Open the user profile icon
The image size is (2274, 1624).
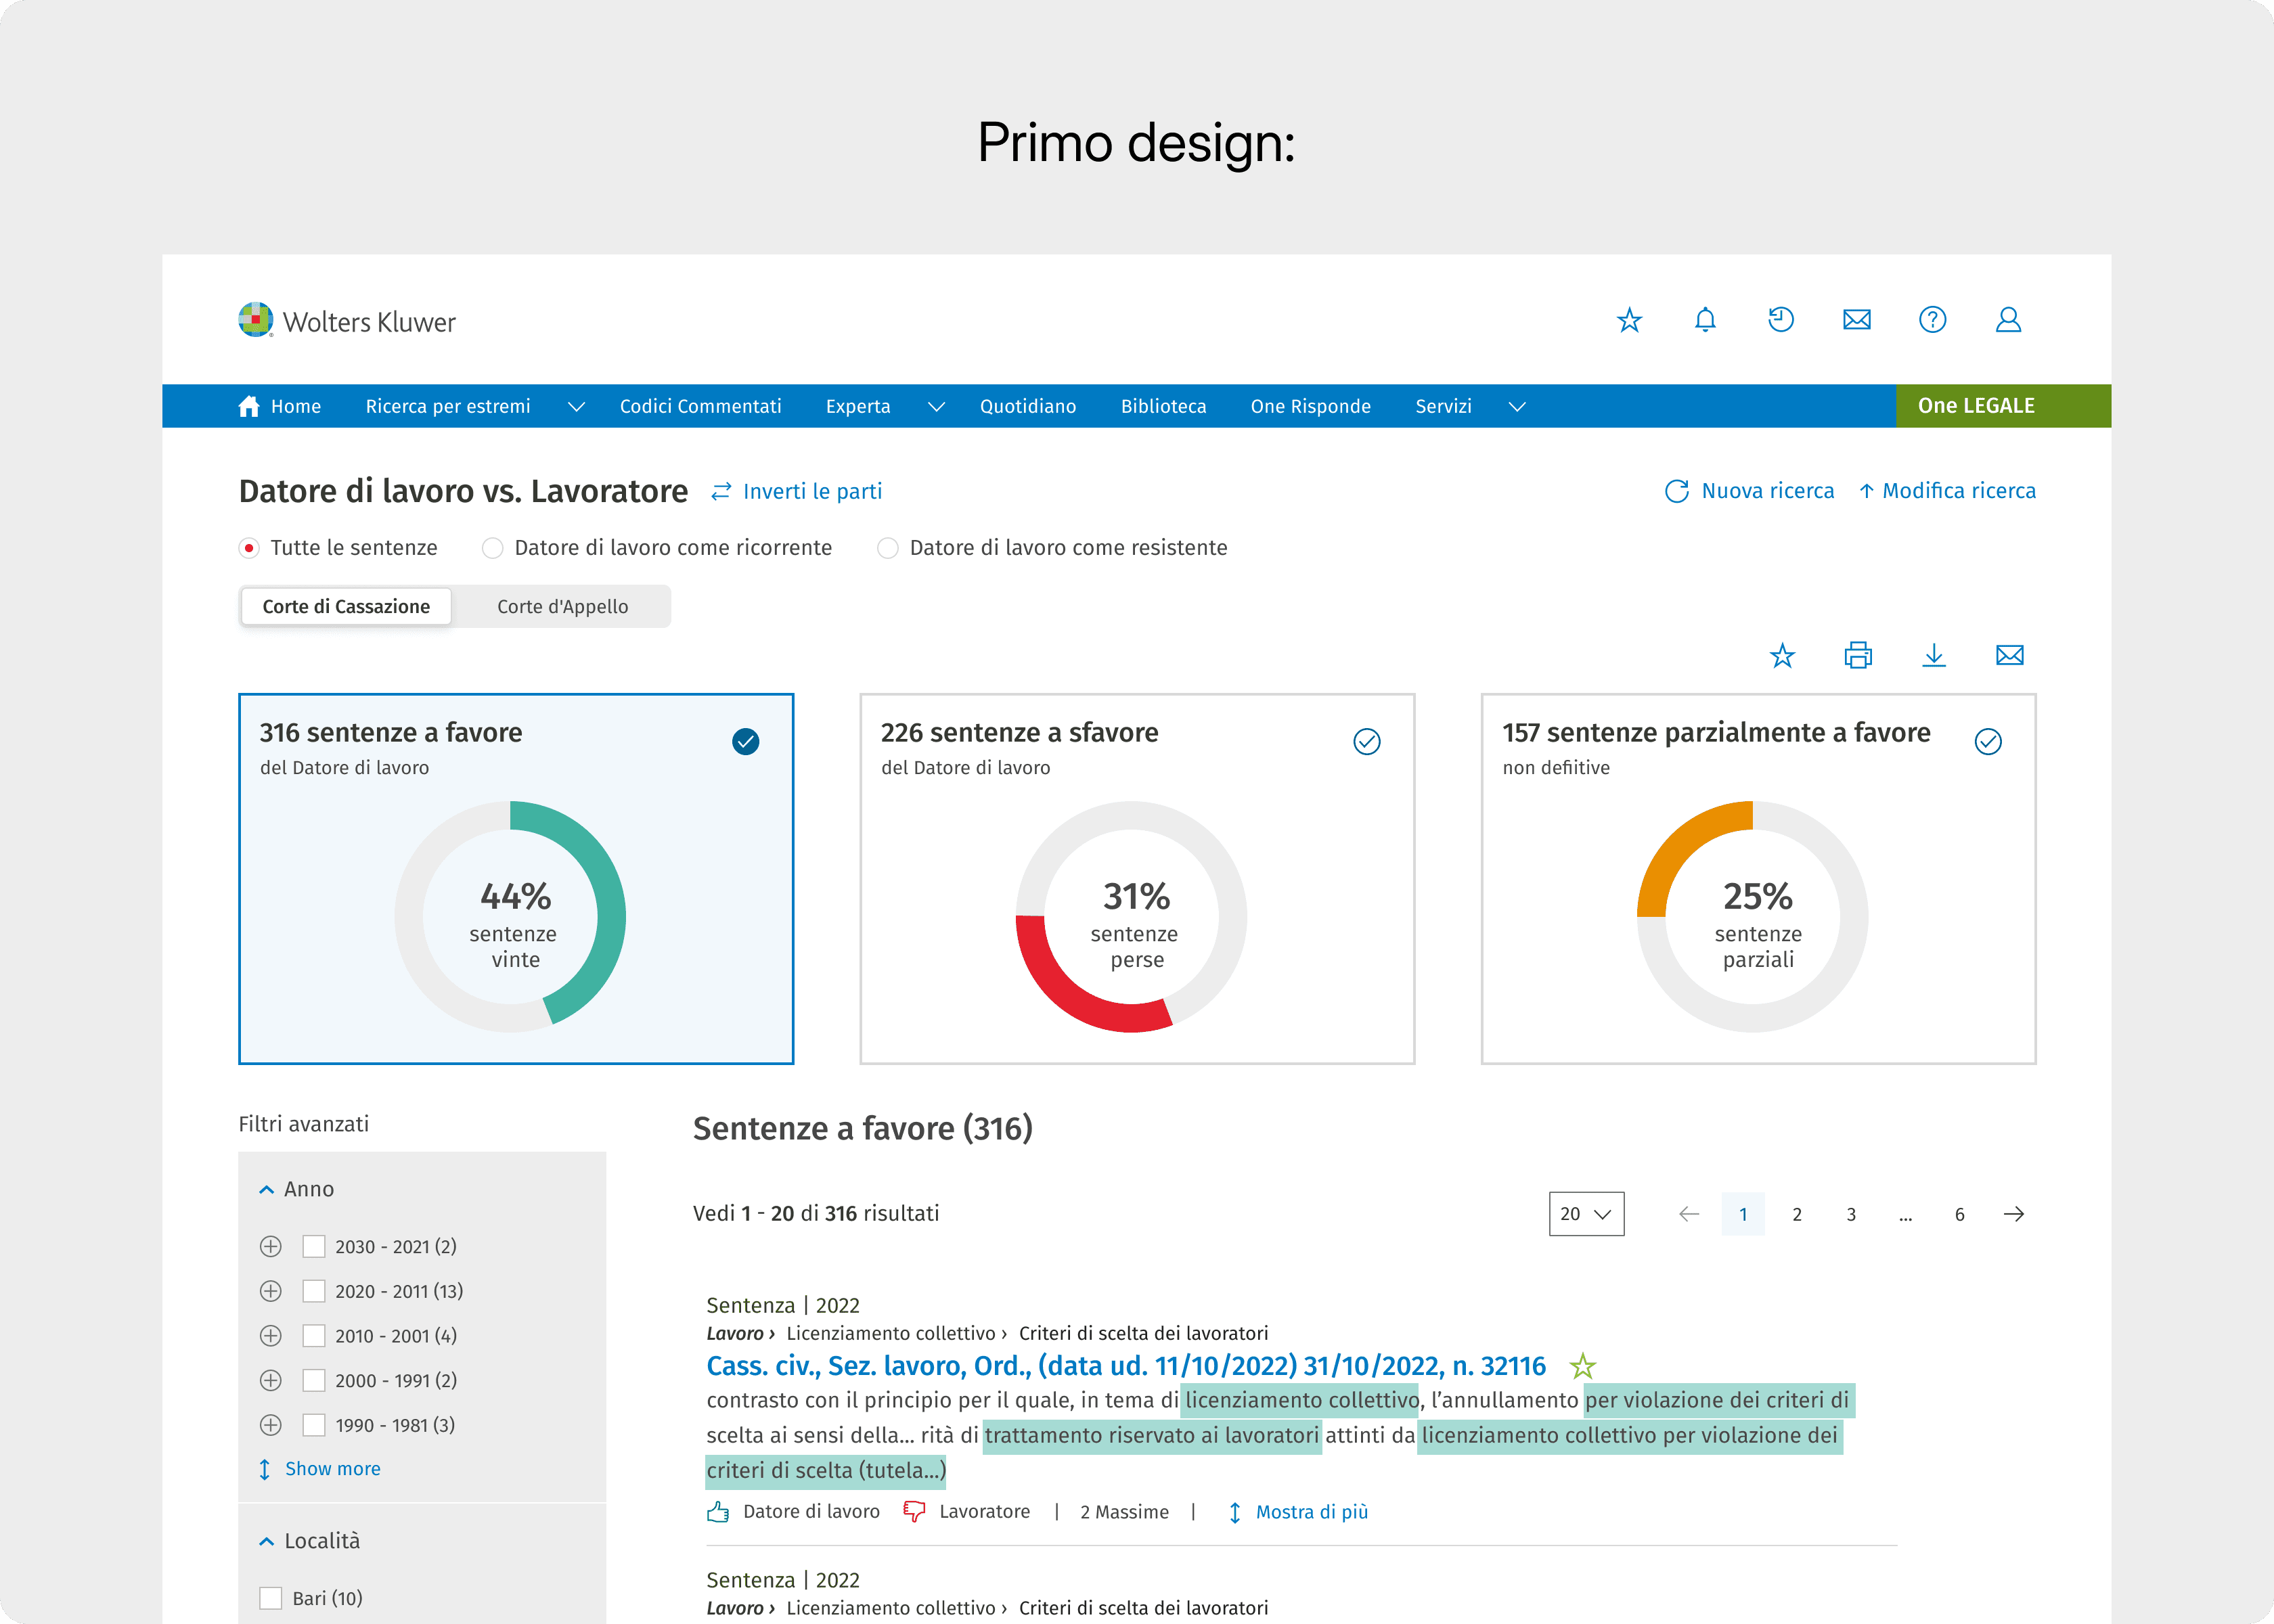click(x=2008, y=320)
